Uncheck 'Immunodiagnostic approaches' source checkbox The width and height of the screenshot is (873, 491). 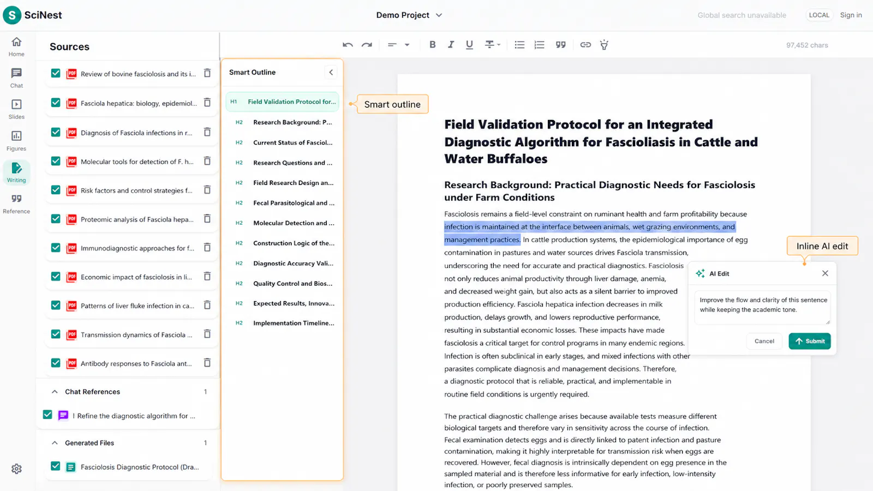coord(56,248)
